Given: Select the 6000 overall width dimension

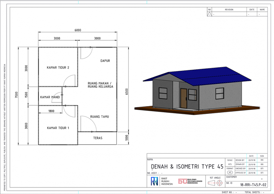Looking at the screenshot, I should point(78,30).
